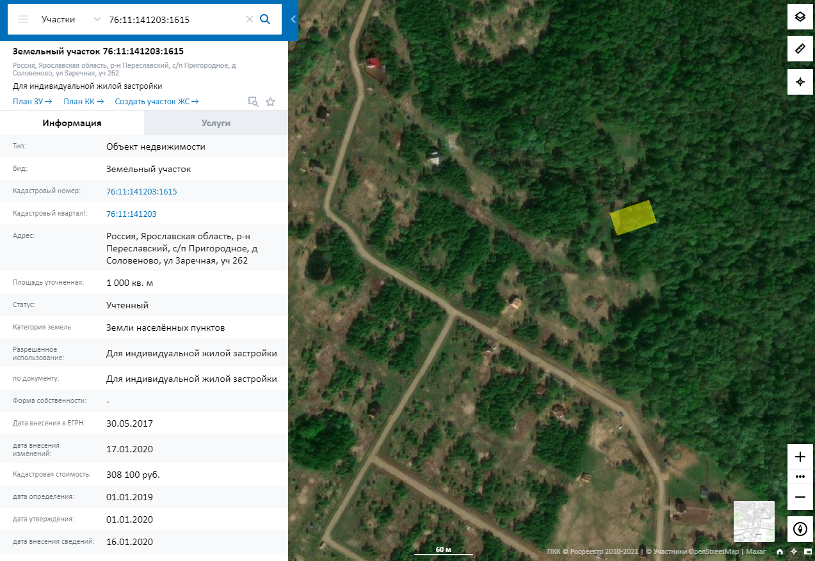Click the zoom-to-object magnifier icon
This screenshot has width=815, height=561.
254,101
